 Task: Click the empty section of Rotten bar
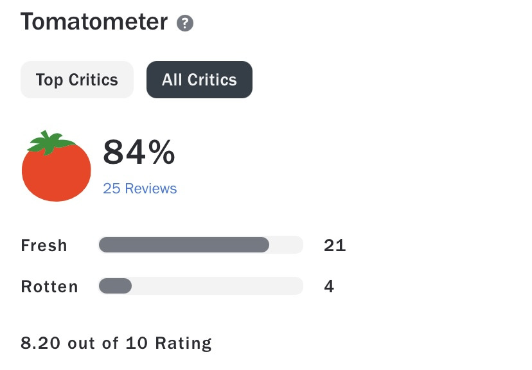[x=217, y=286]
